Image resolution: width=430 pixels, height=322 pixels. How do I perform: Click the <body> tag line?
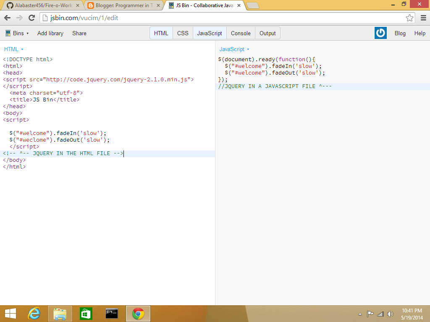[13, 113]
